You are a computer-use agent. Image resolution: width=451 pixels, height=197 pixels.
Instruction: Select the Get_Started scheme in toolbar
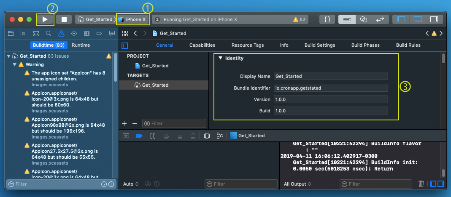coord(95,19)
